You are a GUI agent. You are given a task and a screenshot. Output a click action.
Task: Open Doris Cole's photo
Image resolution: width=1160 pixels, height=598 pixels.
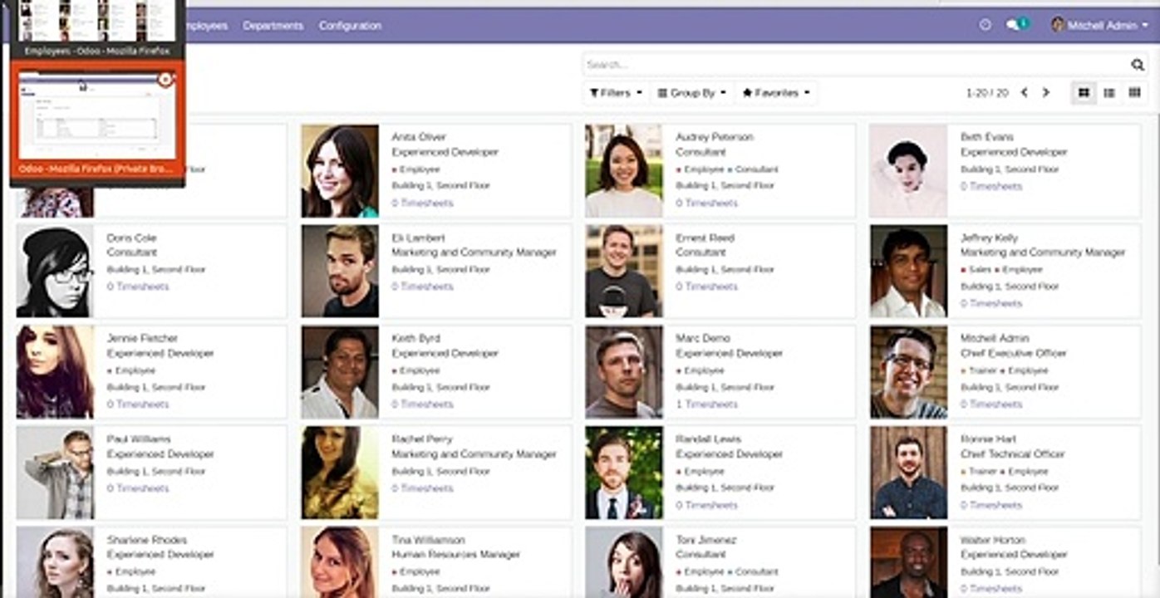coord(55,272)
